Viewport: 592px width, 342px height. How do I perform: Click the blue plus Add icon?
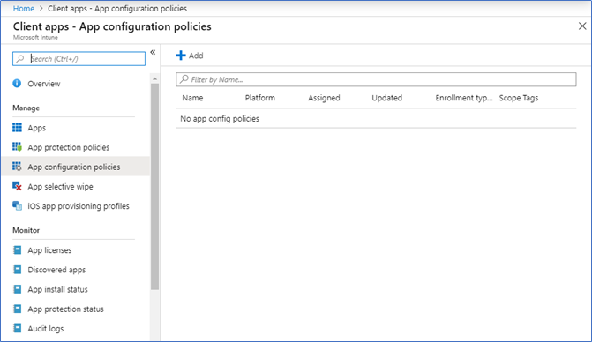[x=181, y=56]
